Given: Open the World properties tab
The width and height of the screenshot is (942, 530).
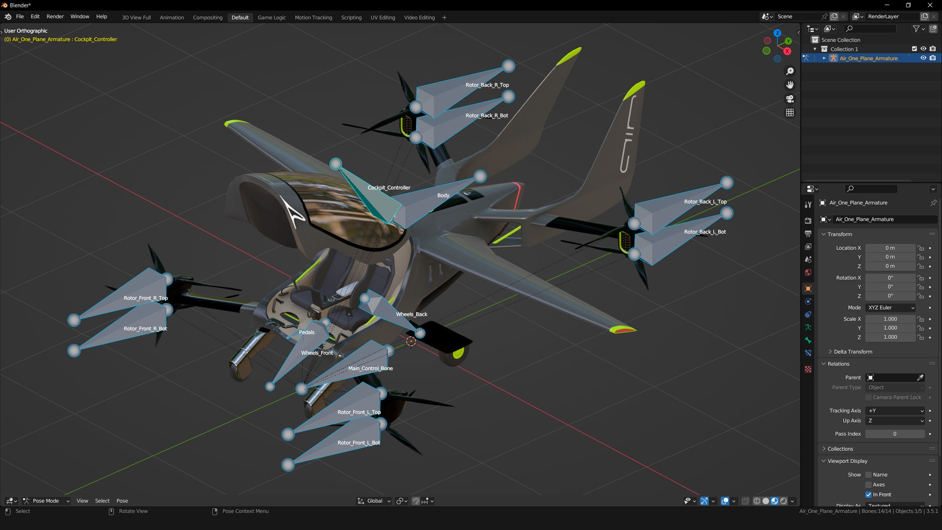Looking at the screenshot, I should (808, 272).
